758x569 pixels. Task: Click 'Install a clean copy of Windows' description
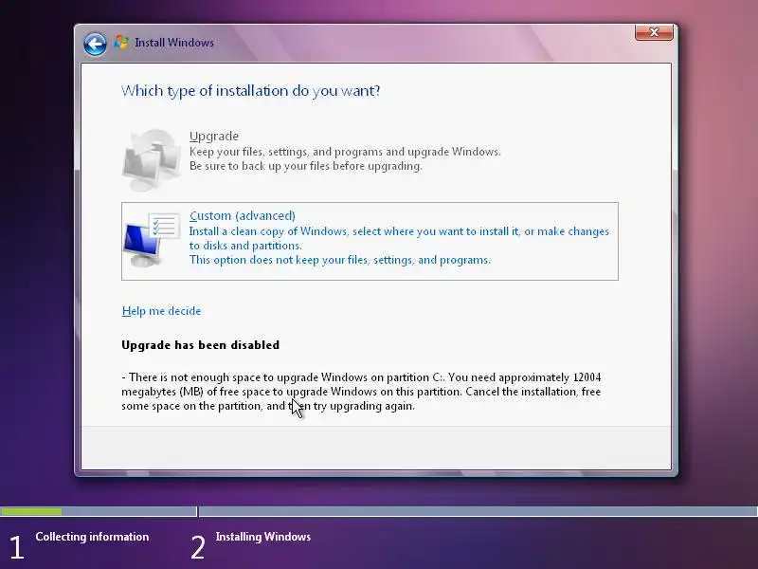pos(399,238)
